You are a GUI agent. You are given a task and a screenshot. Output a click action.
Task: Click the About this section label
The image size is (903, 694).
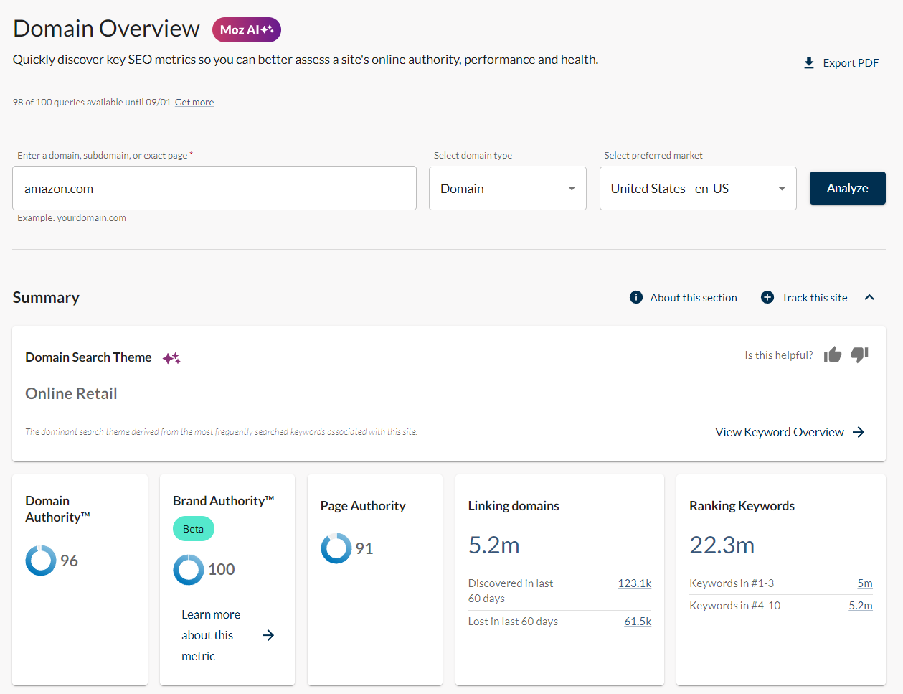(x=694, y=298)
